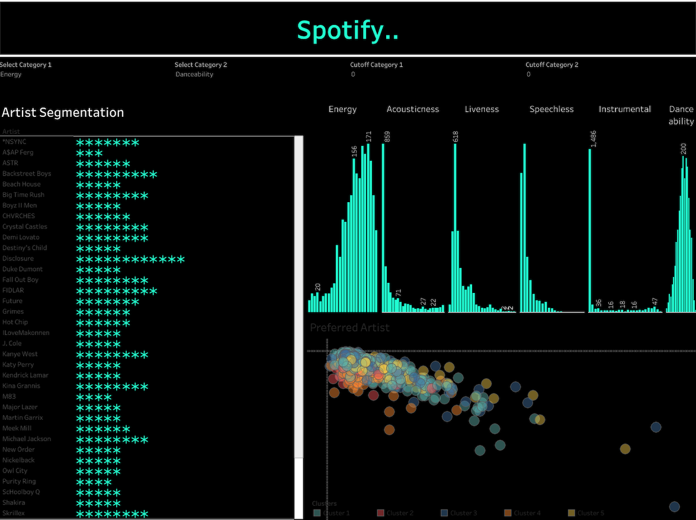
Task: Select the Cluster 1 legend swatch
Action: coord(317,513)
